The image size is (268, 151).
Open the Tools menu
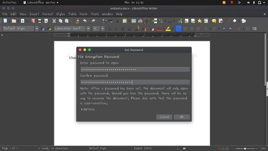(x=95, y=14)
